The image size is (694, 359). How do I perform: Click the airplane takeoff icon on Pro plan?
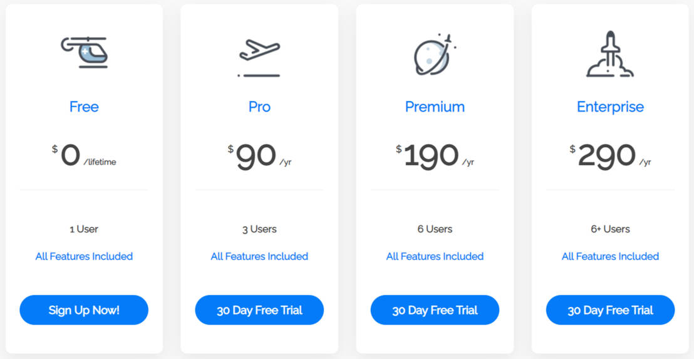[259, 56]
